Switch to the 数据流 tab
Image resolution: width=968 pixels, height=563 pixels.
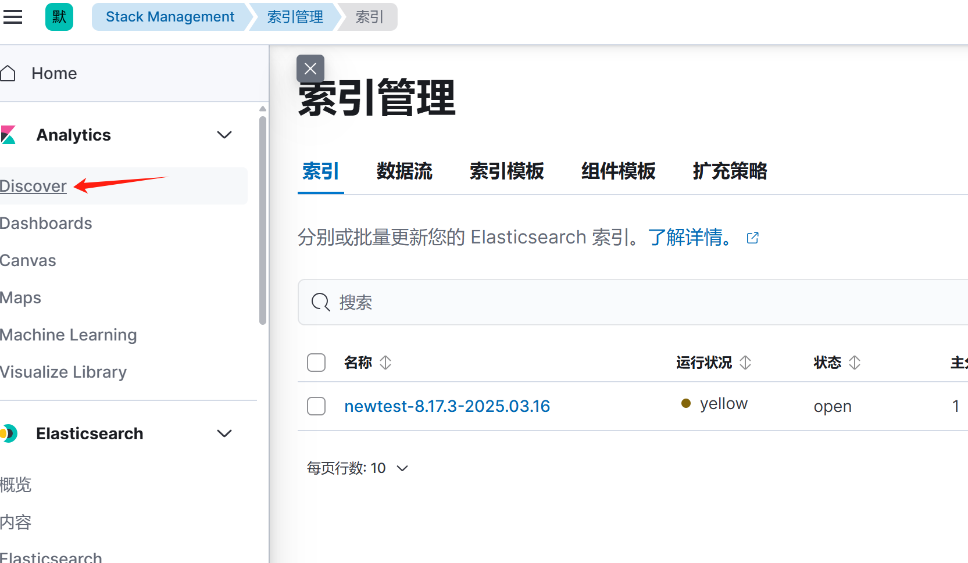pos(404,171)
